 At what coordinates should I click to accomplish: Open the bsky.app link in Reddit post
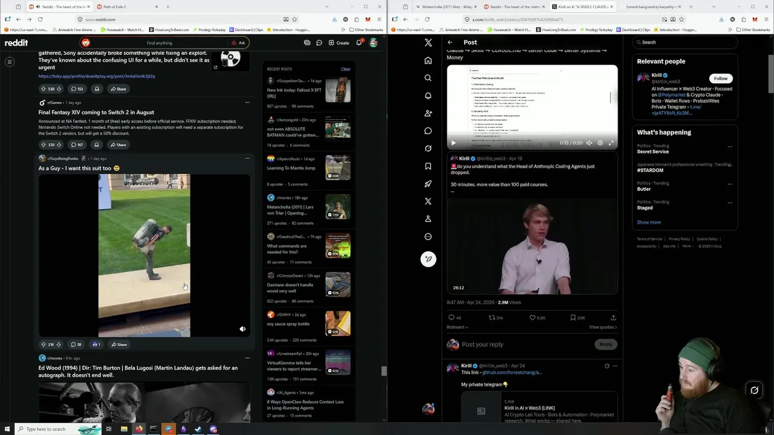(97, 76)
